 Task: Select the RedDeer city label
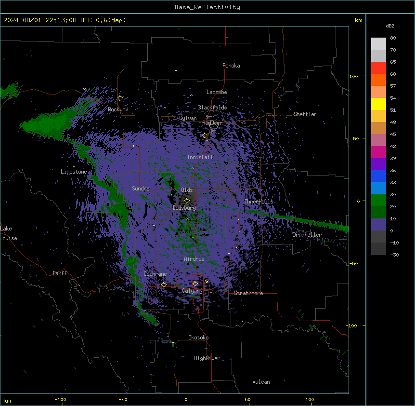(212, 123)
